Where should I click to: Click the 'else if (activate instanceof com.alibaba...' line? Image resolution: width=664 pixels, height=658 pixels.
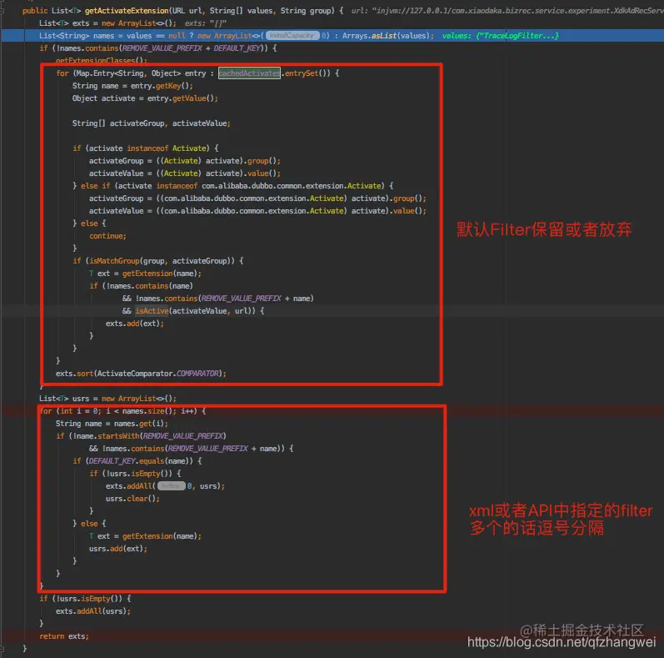click(x=233, y=186)
